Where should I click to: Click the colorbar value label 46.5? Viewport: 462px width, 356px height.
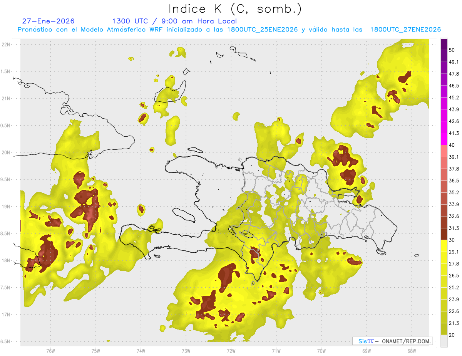click(x=454, y=86)
